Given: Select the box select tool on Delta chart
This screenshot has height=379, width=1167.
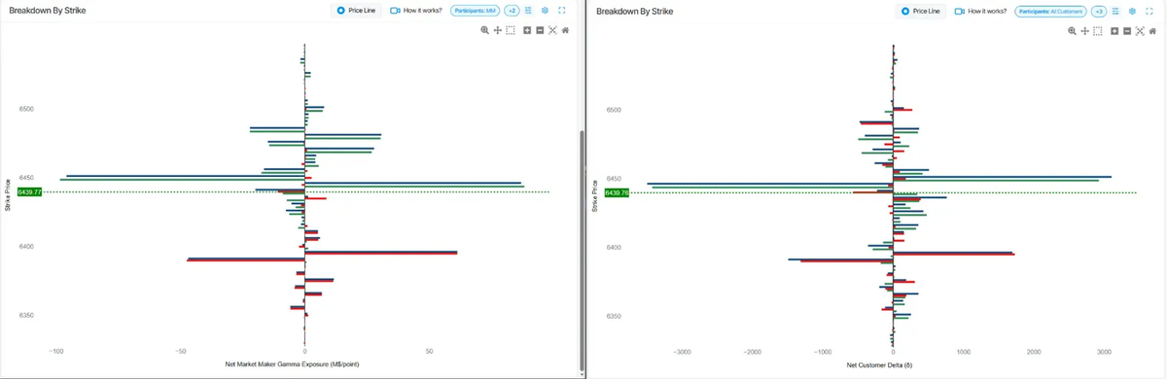Looking at the screenshot, I should coord(1098,31).
